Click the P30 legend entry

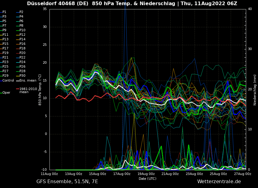tap(22, 76)
